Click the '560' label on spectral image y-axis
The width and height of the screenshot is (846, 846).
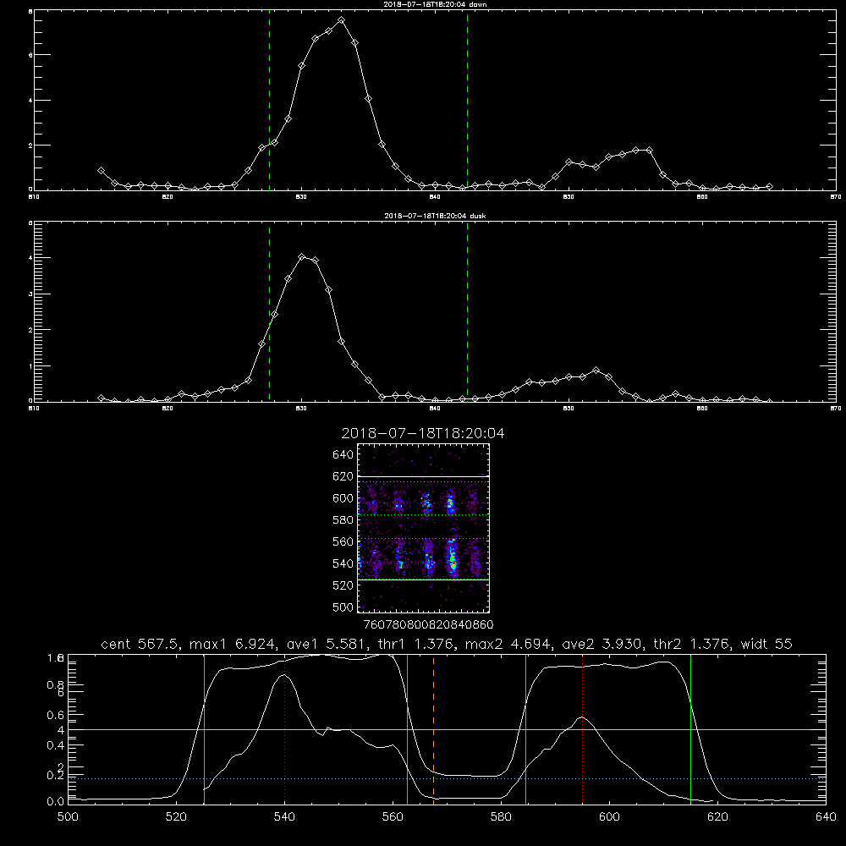[343, 541]
